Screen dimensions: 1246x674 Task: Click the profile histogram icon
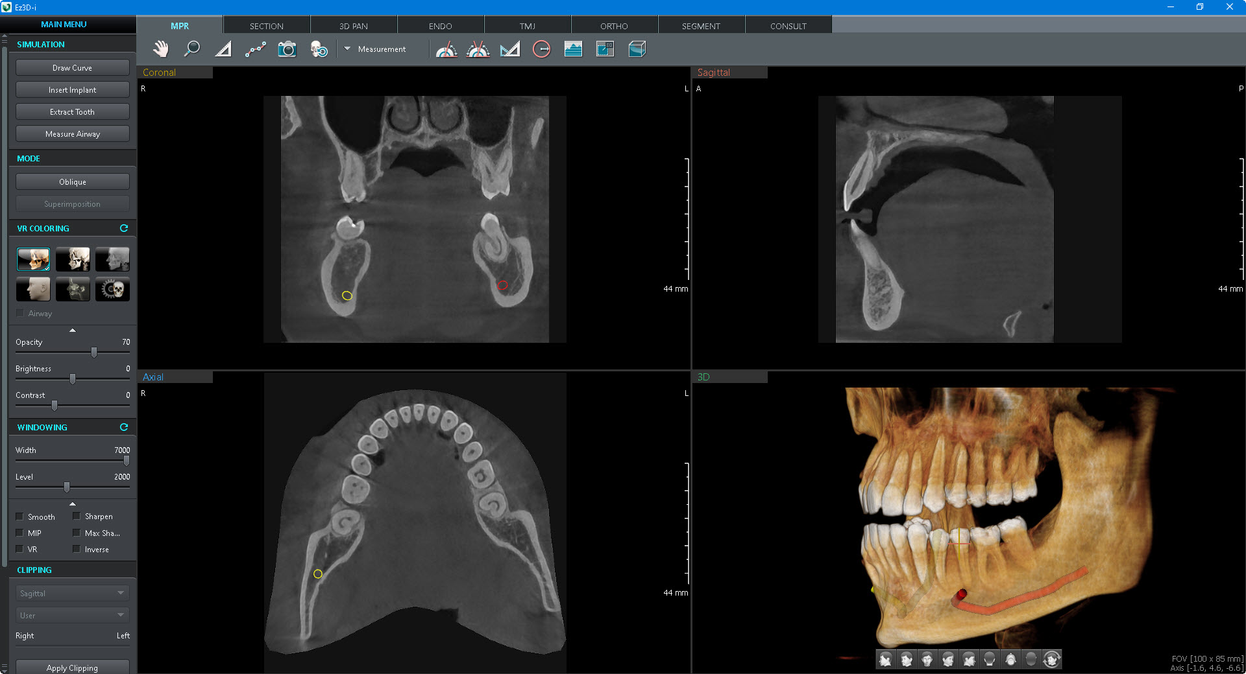[x=573, y=49]
